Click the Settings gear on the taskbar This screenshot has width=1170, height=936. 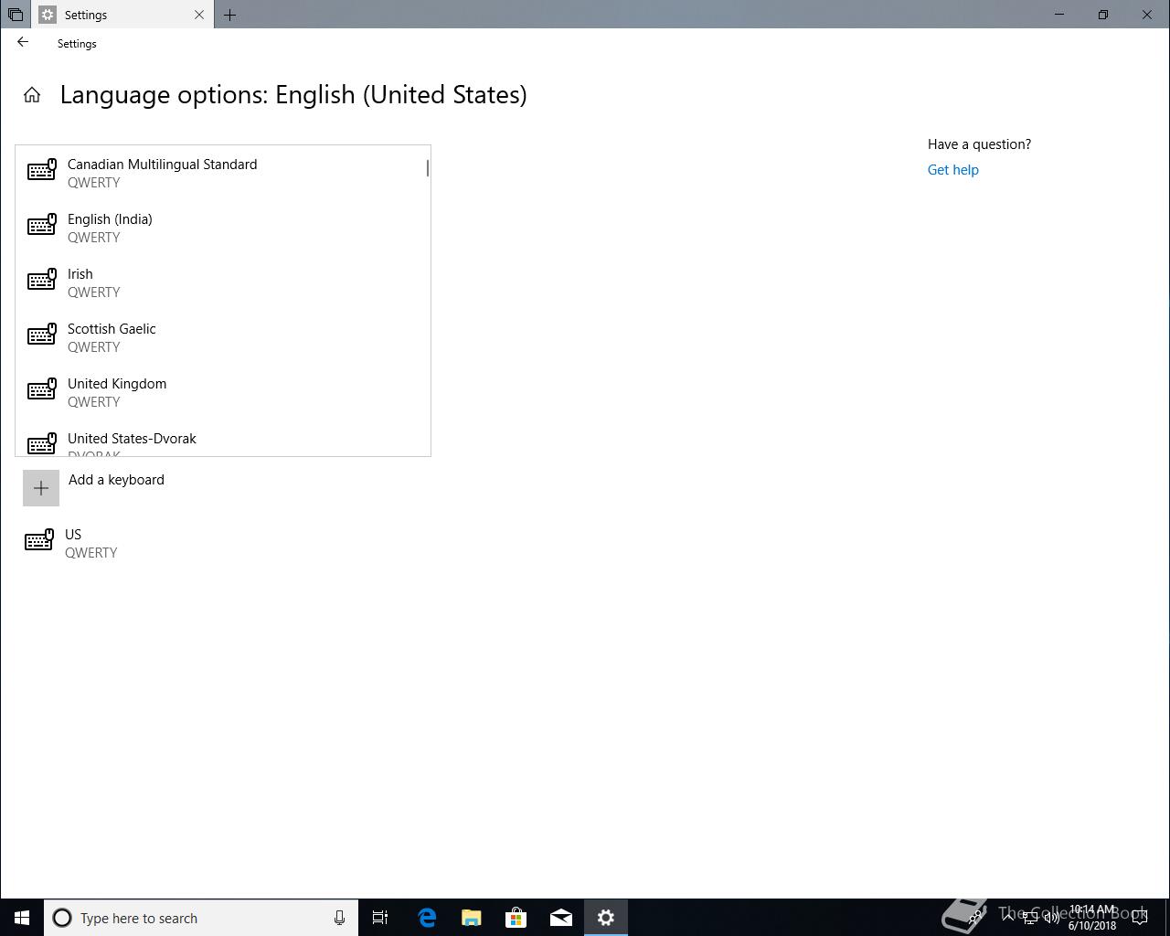point(606,918)
